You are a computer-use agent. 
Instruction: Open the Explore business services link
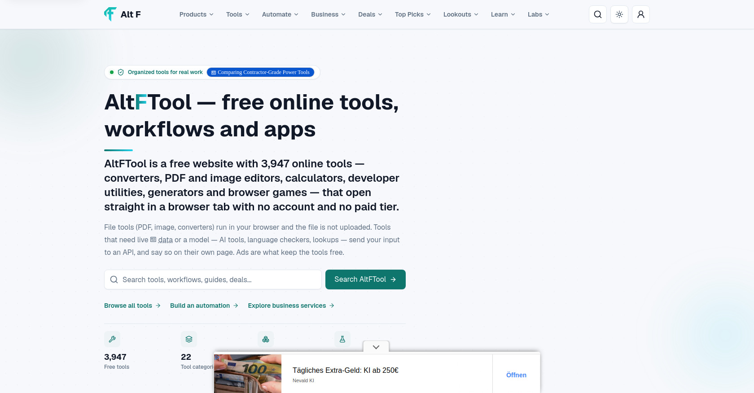point(291,306)
